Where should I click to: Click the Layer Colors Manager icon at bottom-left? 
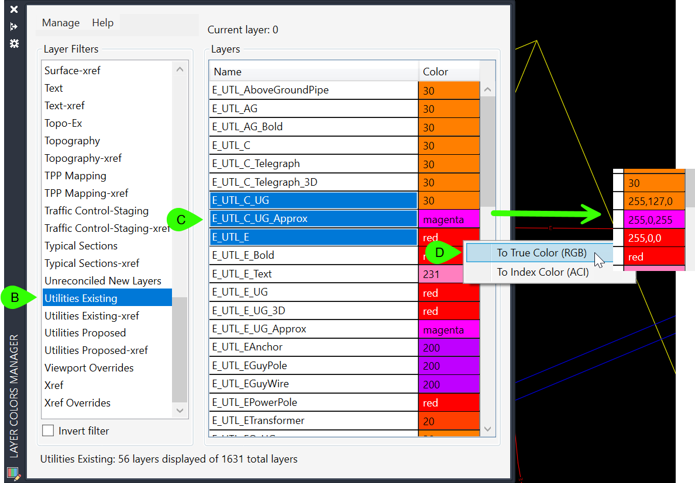[13, 473]
